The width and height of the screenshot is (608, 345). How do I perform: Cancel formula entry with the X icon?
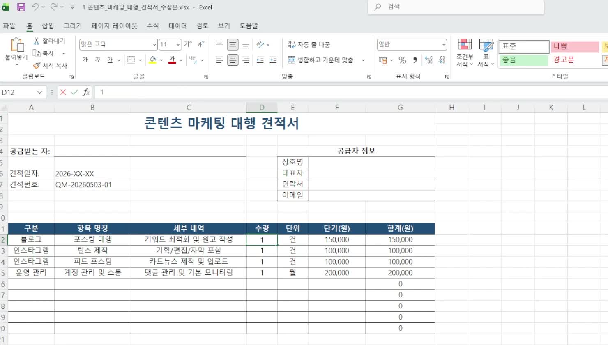tap(63, 92)
